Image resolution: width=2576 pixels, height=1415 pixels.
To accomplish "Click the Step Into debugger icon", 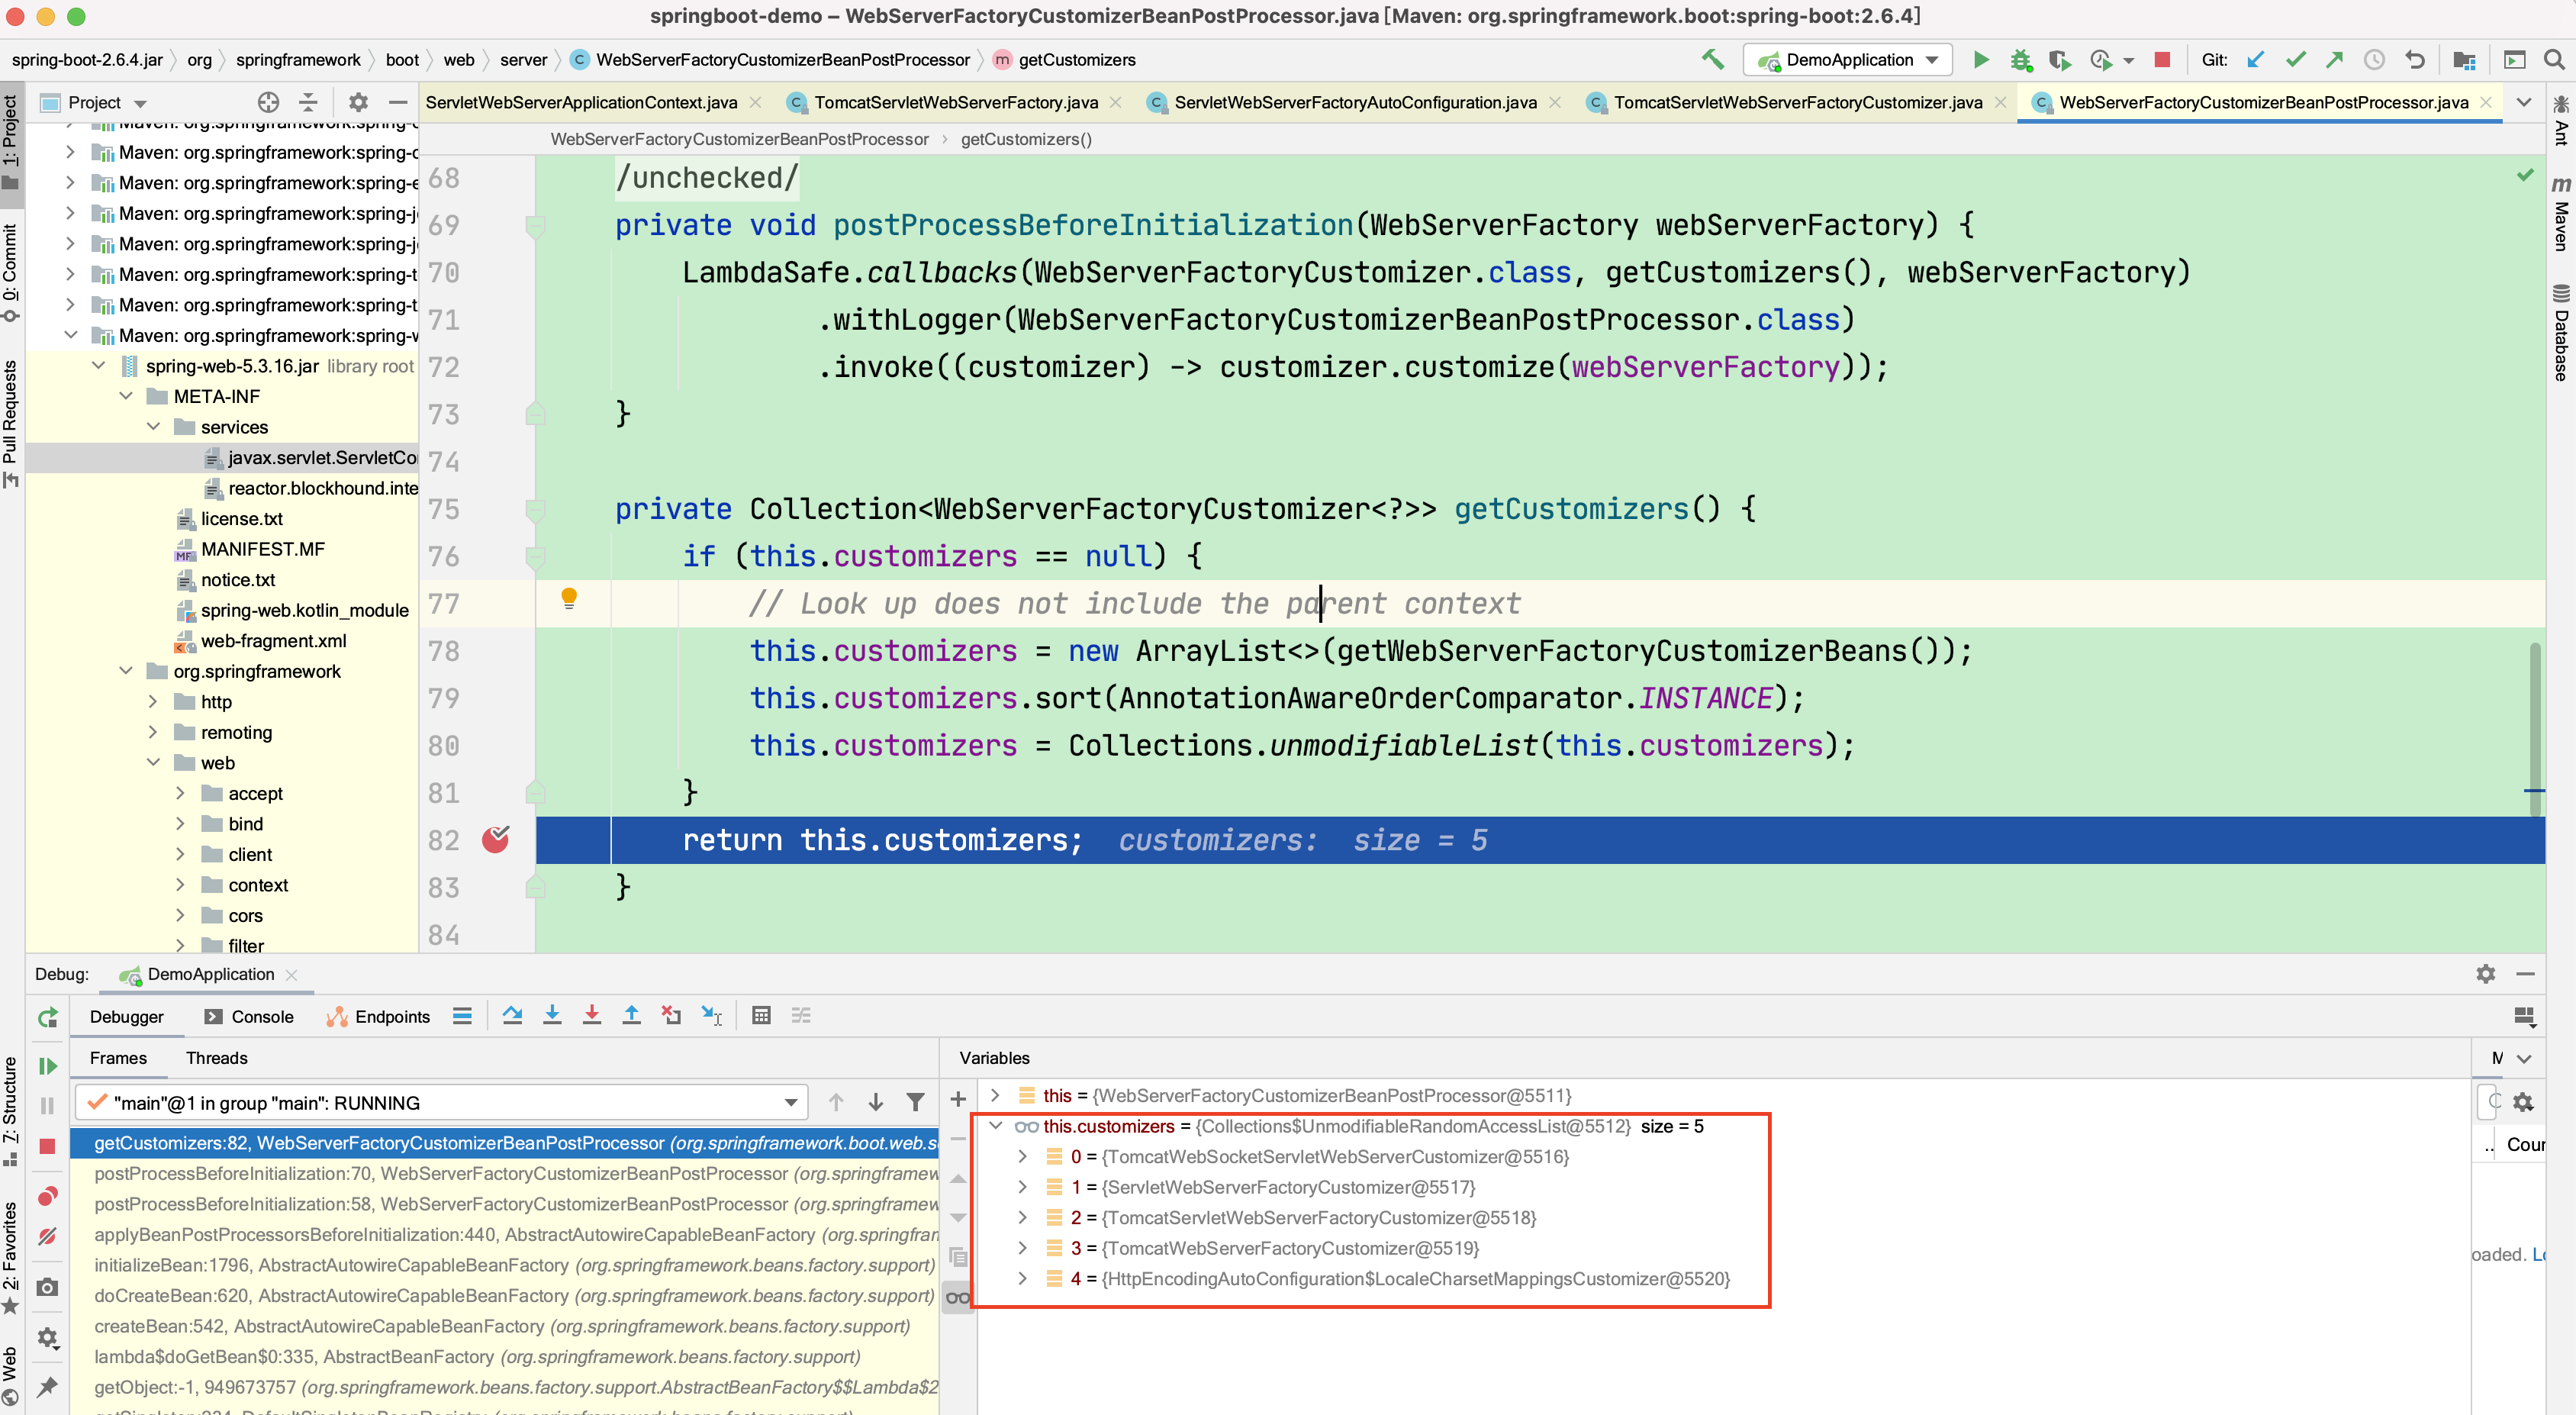I will pyautogui.click(x=552, y=1016).
